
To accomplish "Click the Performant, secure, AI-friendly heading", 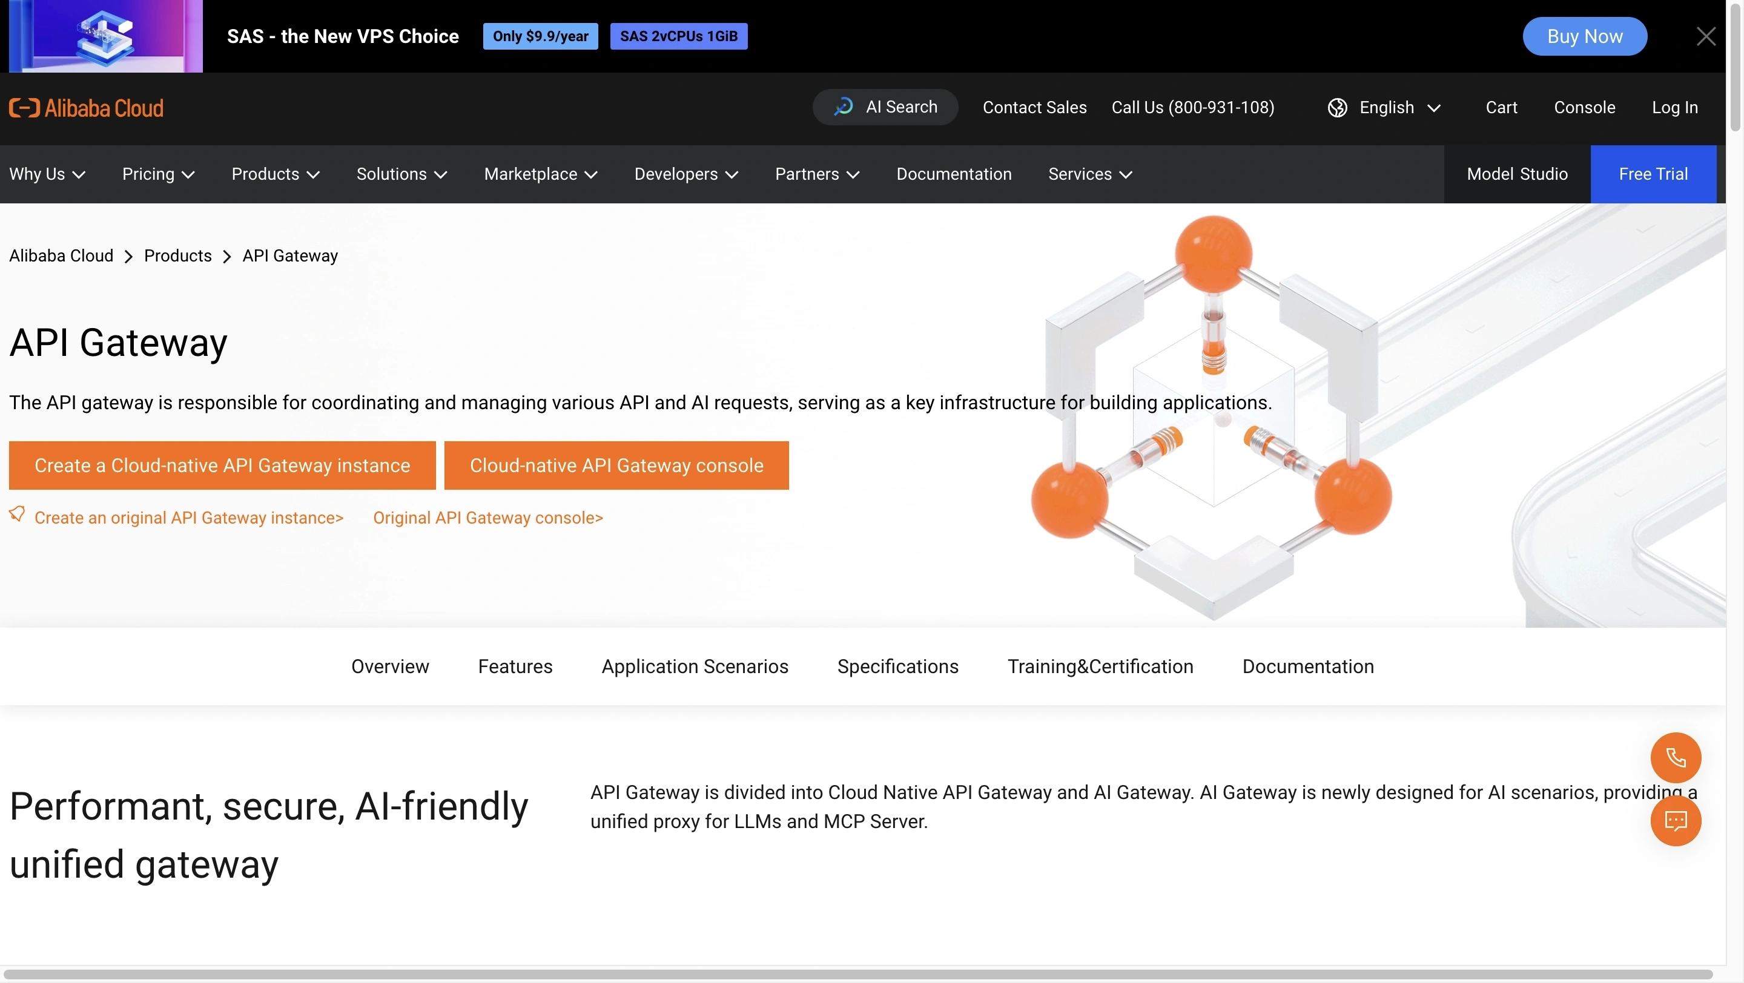I will click(x=269, y=835).
